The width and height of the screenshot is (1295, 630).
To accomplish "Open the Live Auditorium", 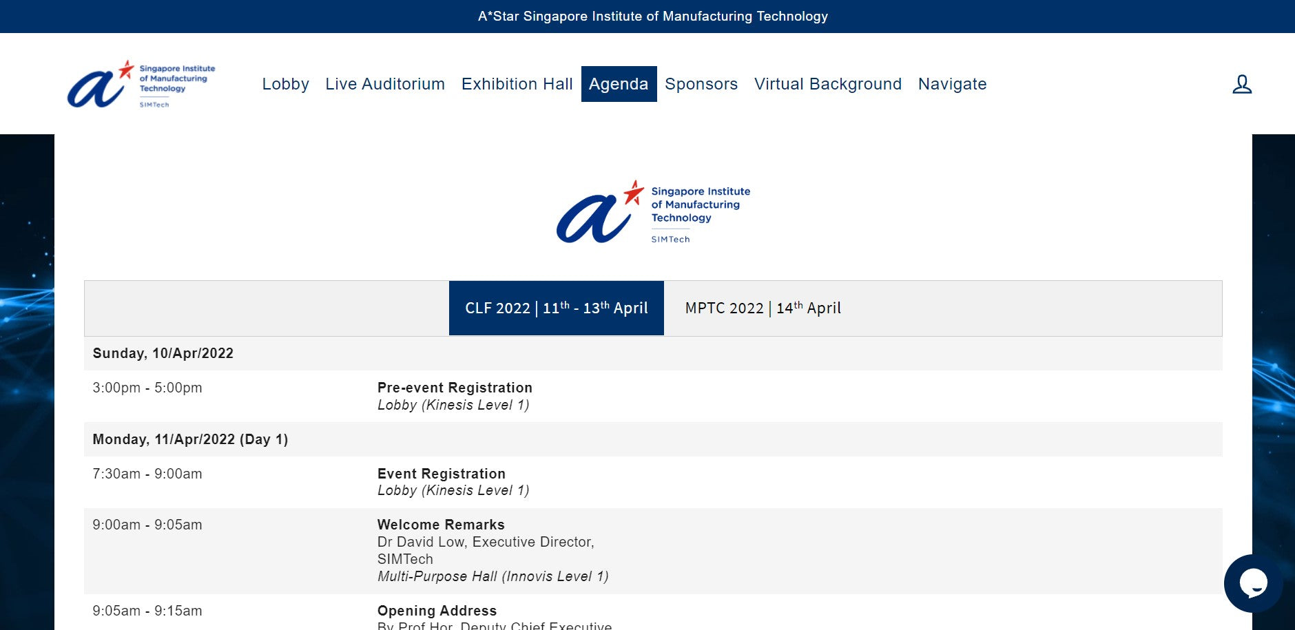I will click(384, 84).
